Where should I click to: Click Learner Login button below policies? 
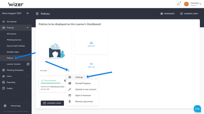[x=52, y=103]
